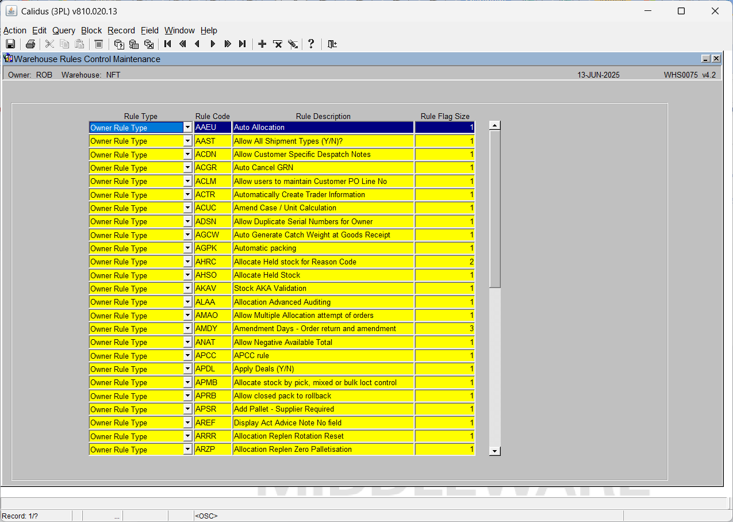The image size is (733, 522).
Task: Click the Help question mark icon
Action: 311,44
